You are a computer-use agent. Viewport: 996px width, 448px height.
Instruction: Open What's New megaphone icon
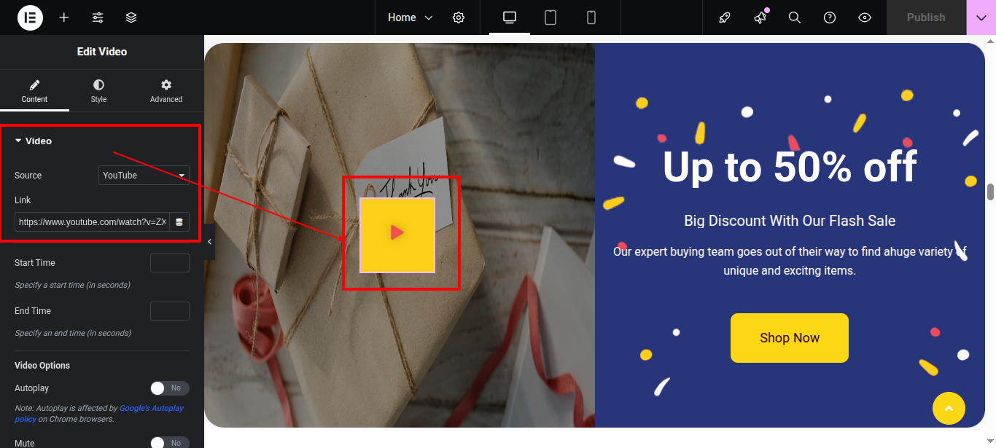click(x=760, y=17)
